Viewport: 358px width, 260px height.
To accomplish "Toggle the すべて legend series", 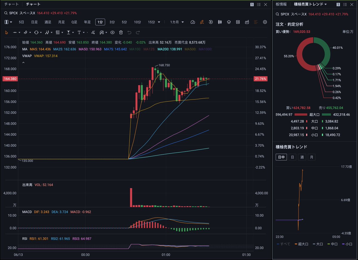I will click(283, 244).
